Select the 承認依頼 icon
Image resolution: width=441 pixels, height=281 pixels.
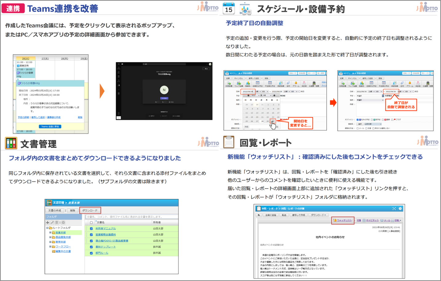coord(280,83)
